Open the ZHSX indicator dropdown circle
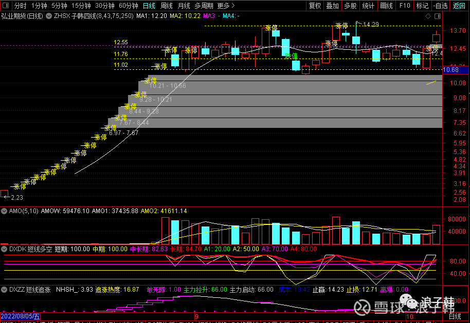This screenshot has height=323, width=470. click(49, 16)
